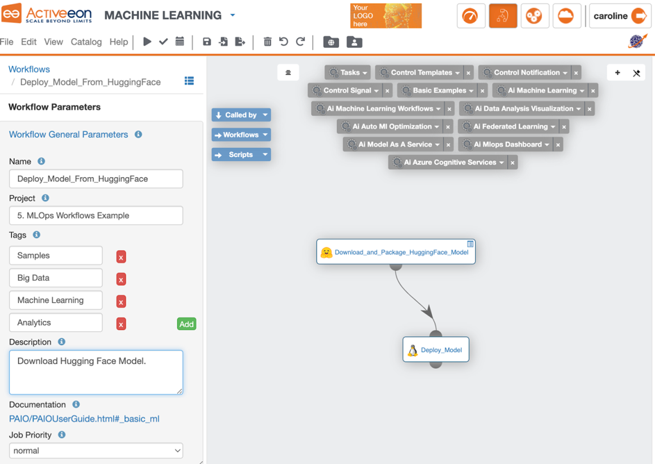Click the trash Clear icon
This screenshot has width=655, height=464.
pos(267,42)
